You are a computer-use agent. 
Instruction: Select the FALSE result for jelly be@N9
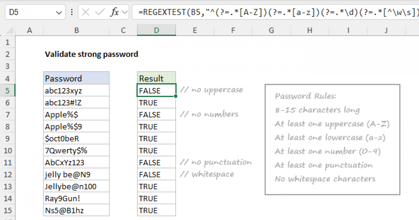[156, 174]
